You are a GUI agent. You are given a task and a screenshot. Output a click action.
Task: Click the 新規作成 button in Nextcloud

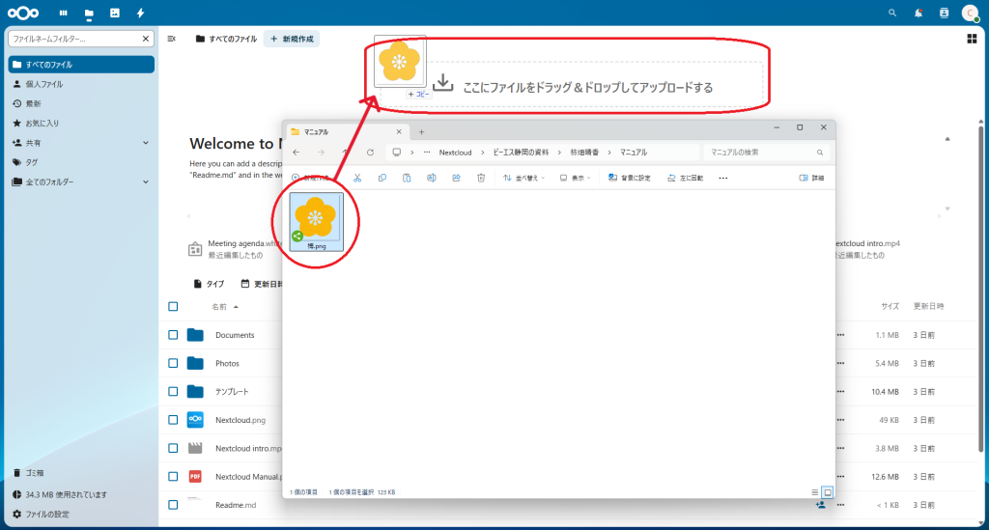click(292, 39)
